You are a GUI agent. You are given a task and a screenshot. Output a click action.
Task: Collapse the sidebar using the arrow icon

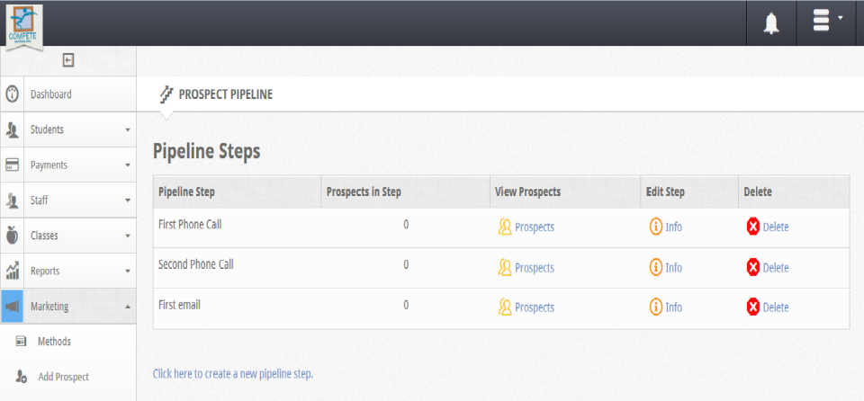point(67,60)
